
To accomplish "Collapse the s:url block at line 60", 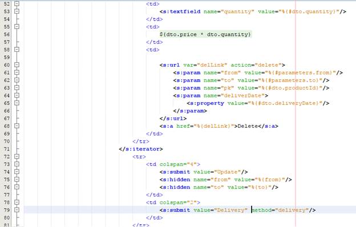I will pyautogui.click(x=17, y=64).
